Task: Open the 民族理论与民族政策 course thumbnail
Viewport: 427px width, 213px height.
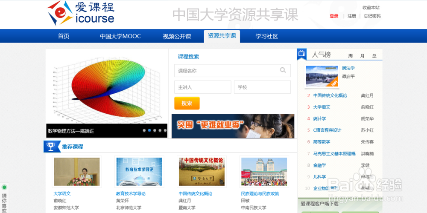Action: pos(264,172)
